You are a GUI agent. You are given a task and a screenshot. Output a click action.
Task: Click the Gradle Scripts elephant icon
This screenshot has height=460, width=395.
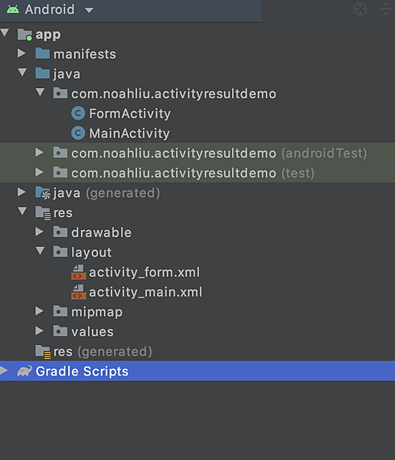(24, 371)
